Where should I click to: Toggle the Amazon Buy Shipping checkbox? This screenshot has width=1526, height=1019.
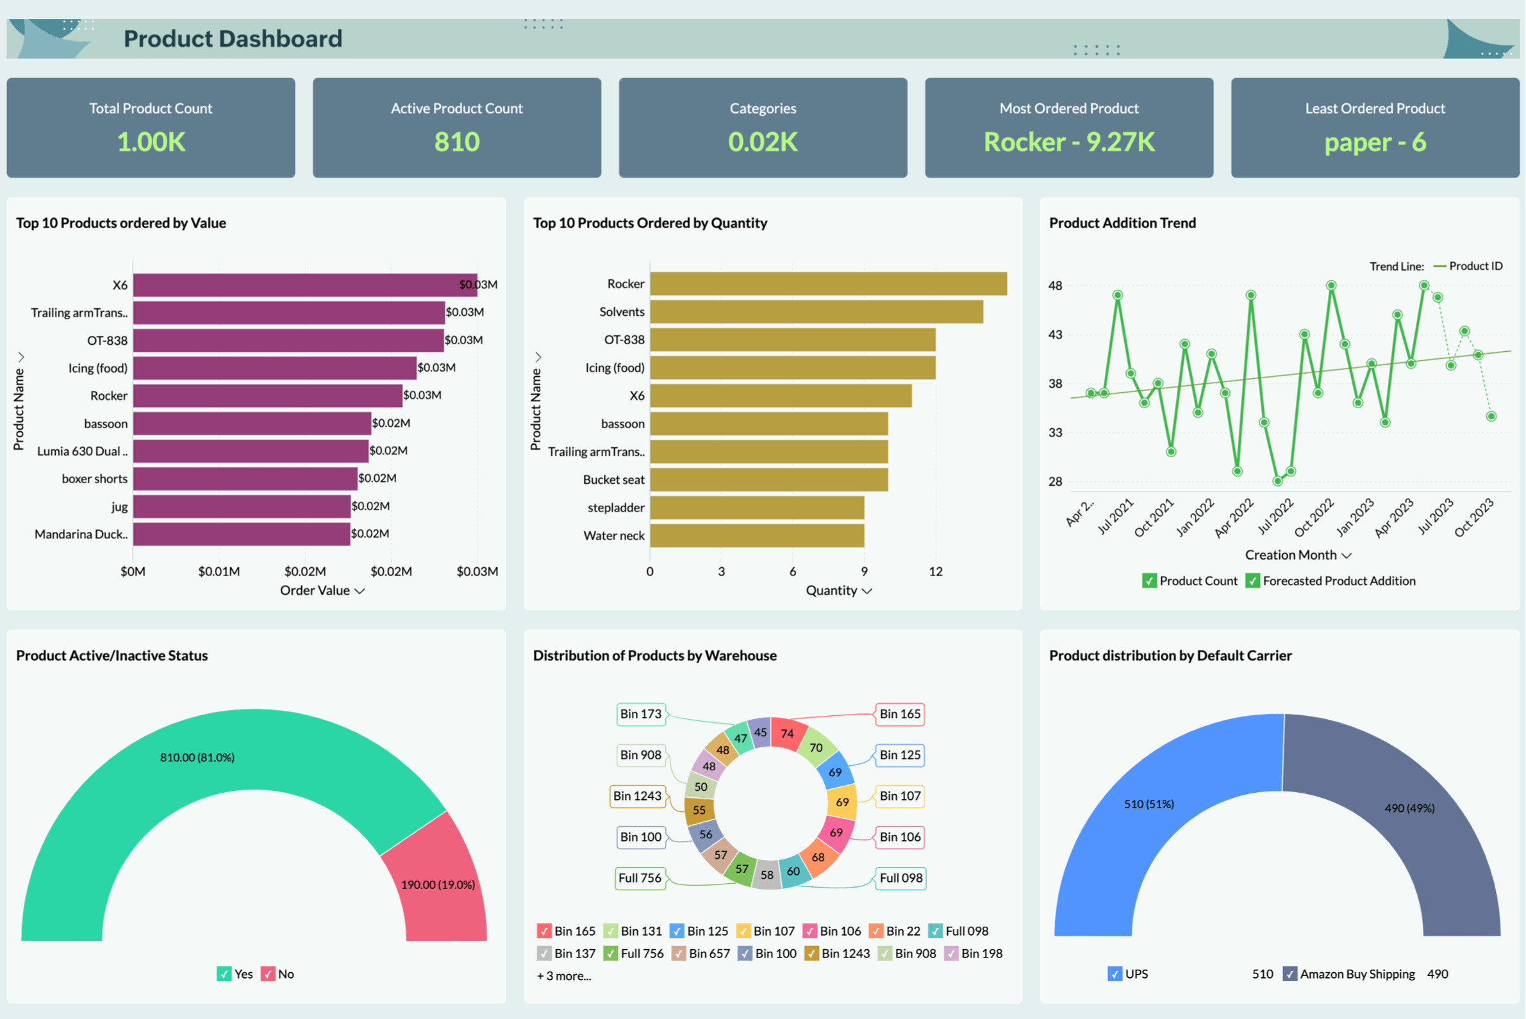[1290, 973]
